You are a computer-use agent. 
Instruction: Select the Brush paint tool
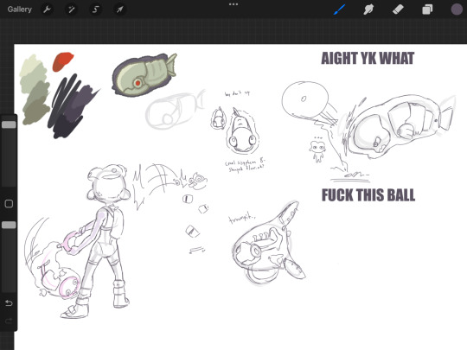[340, 10]
